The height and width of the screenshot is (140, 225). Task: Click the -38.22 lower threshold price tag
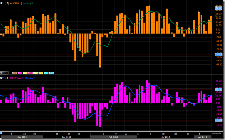point(219,55)
